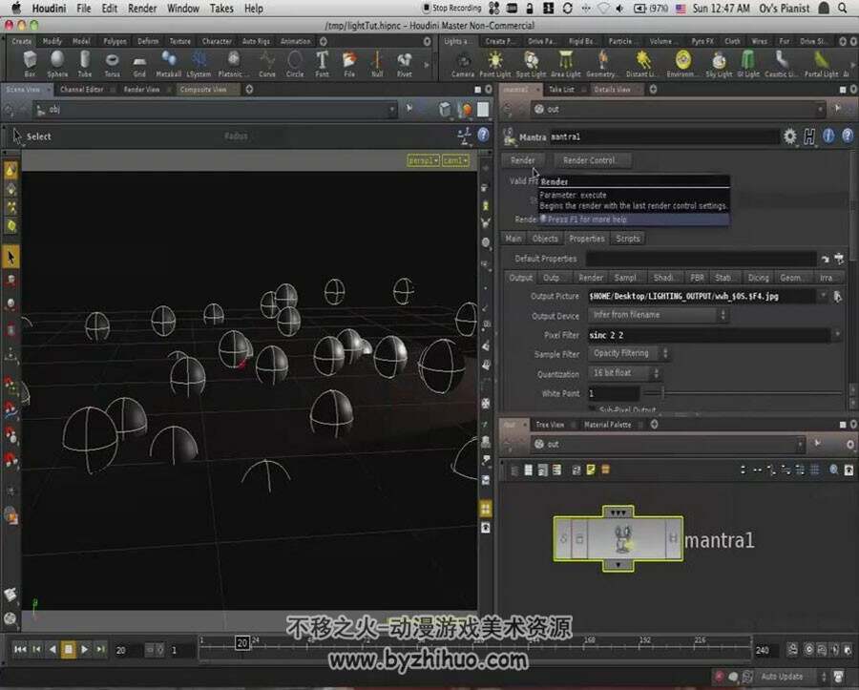Switch to the Composite View tab
This screenshot has height=690, width=859.
(203, 90)
